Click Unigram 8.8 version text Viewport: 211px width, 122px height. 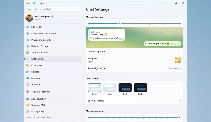[x=38, y=117]
